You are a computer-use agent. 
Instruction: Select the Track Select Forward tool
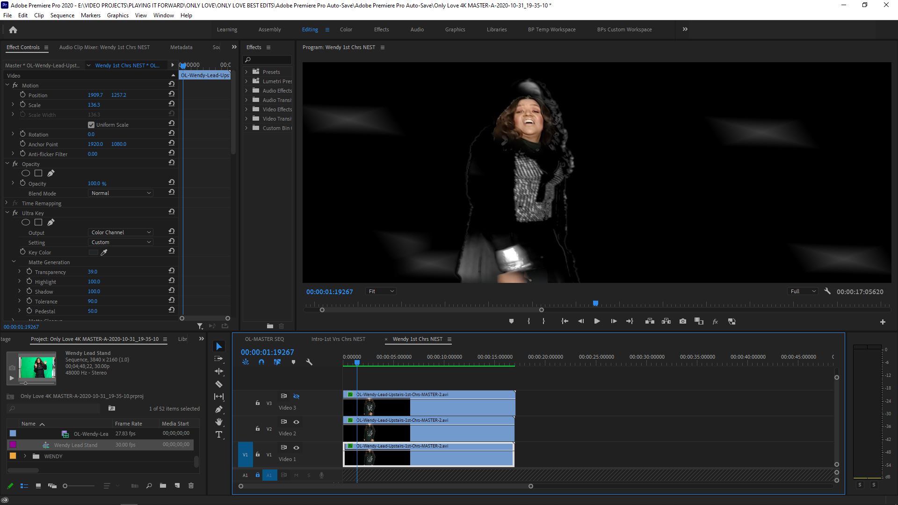(x=219, y=359)
